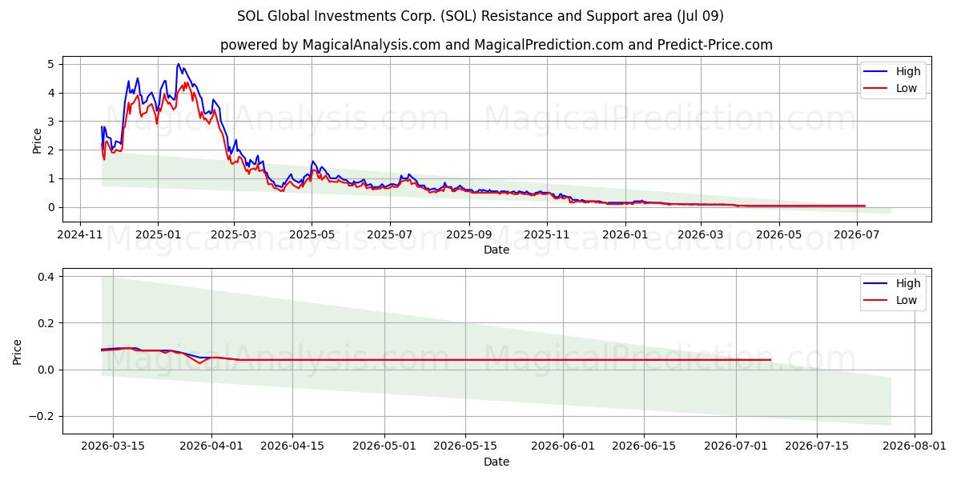This screenshot has width=961, height=480.
Task: Click 'Low' in the top chart legend
Action: click(907, 88)
